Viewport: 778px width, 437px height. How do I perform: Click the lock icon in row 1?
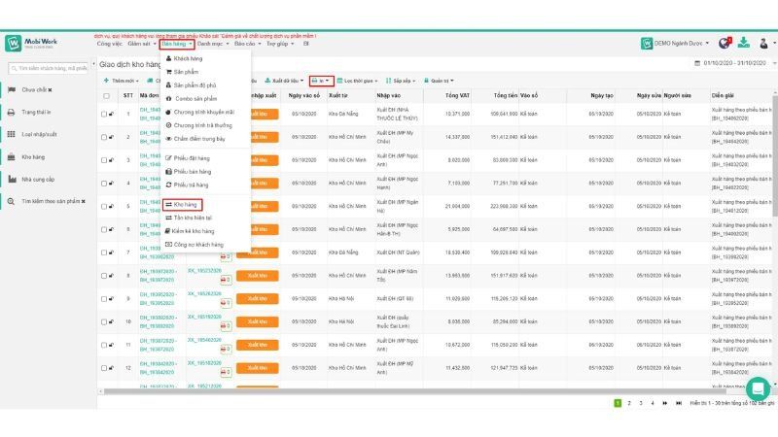(x=111, y=114)
